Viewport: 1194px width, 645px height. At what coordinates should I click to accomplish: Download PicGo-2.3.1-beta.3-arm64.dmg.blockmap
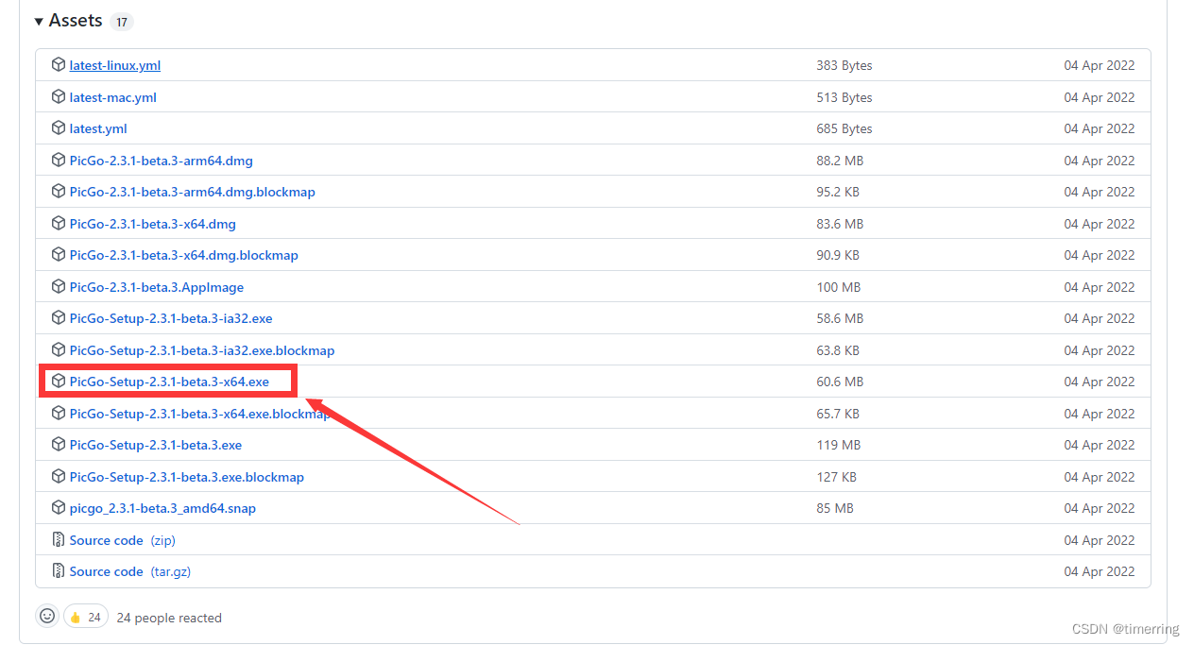point(193,192)
